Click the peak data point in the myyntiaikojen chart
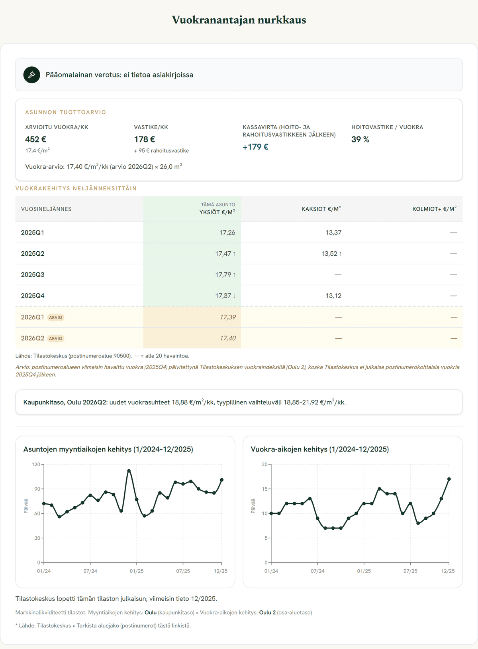Viewport: 478px width, 649px height. 129,471
